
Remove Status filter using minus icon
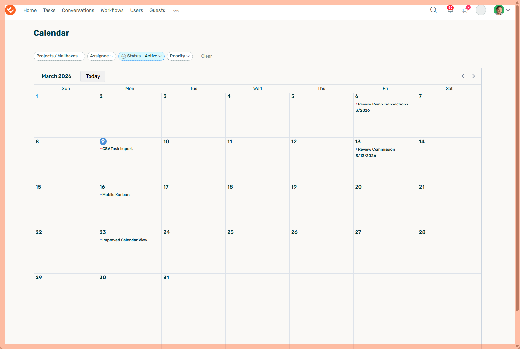(x=123, y=56)
